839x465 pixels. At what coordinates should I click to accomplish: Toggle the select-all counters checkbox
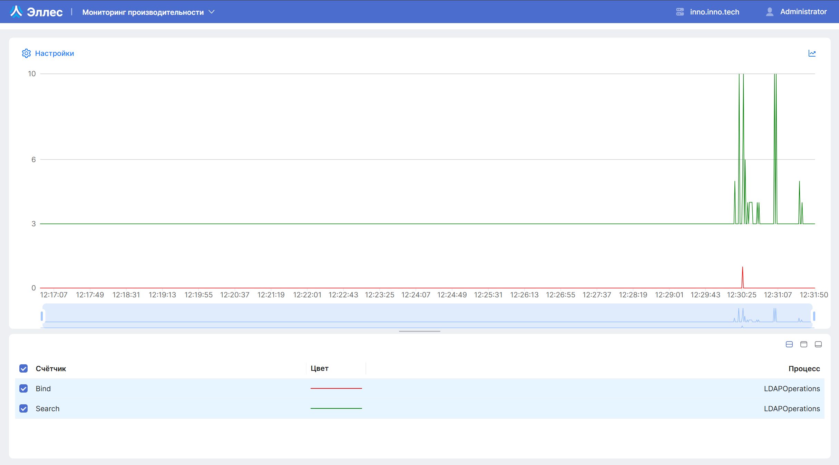pos(23,368)
